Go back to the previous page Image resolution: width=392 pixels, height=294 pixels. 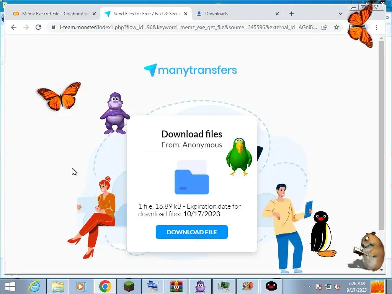14,27
